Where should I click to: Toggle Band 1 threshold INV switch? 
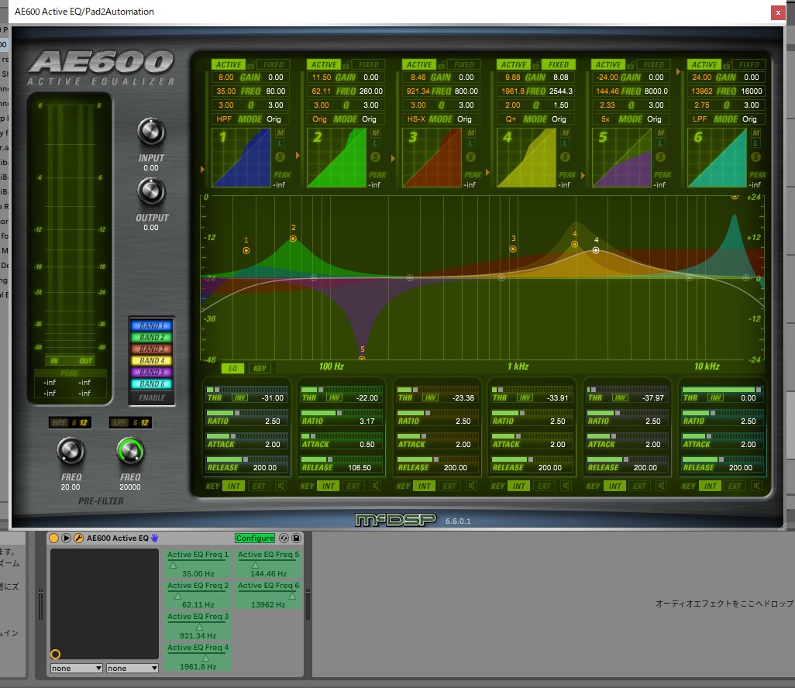pos(240,398)
